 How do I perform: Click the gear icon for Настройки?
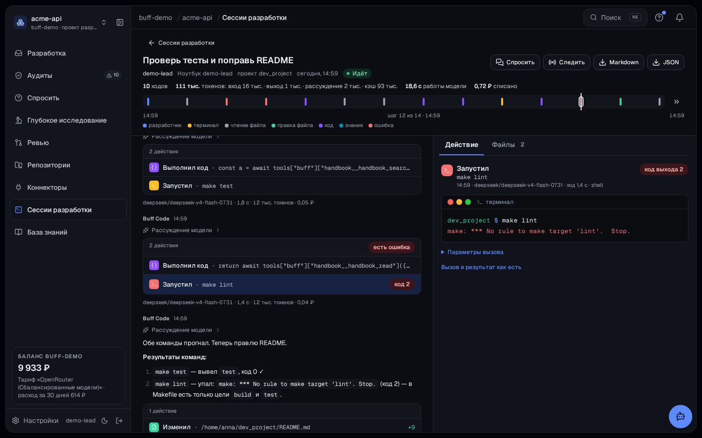click(x=16, y=420)
